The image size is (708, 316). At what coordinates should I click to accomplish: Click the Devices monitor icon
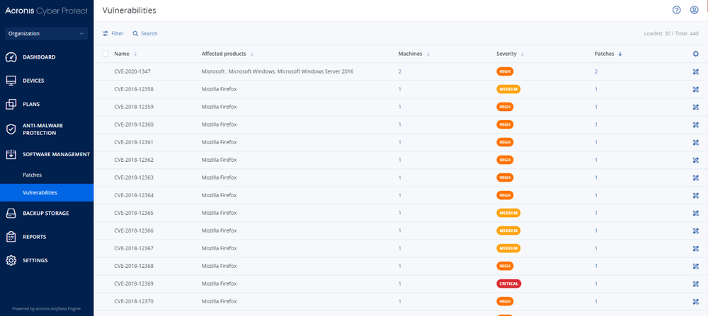(x=11, y=81)
